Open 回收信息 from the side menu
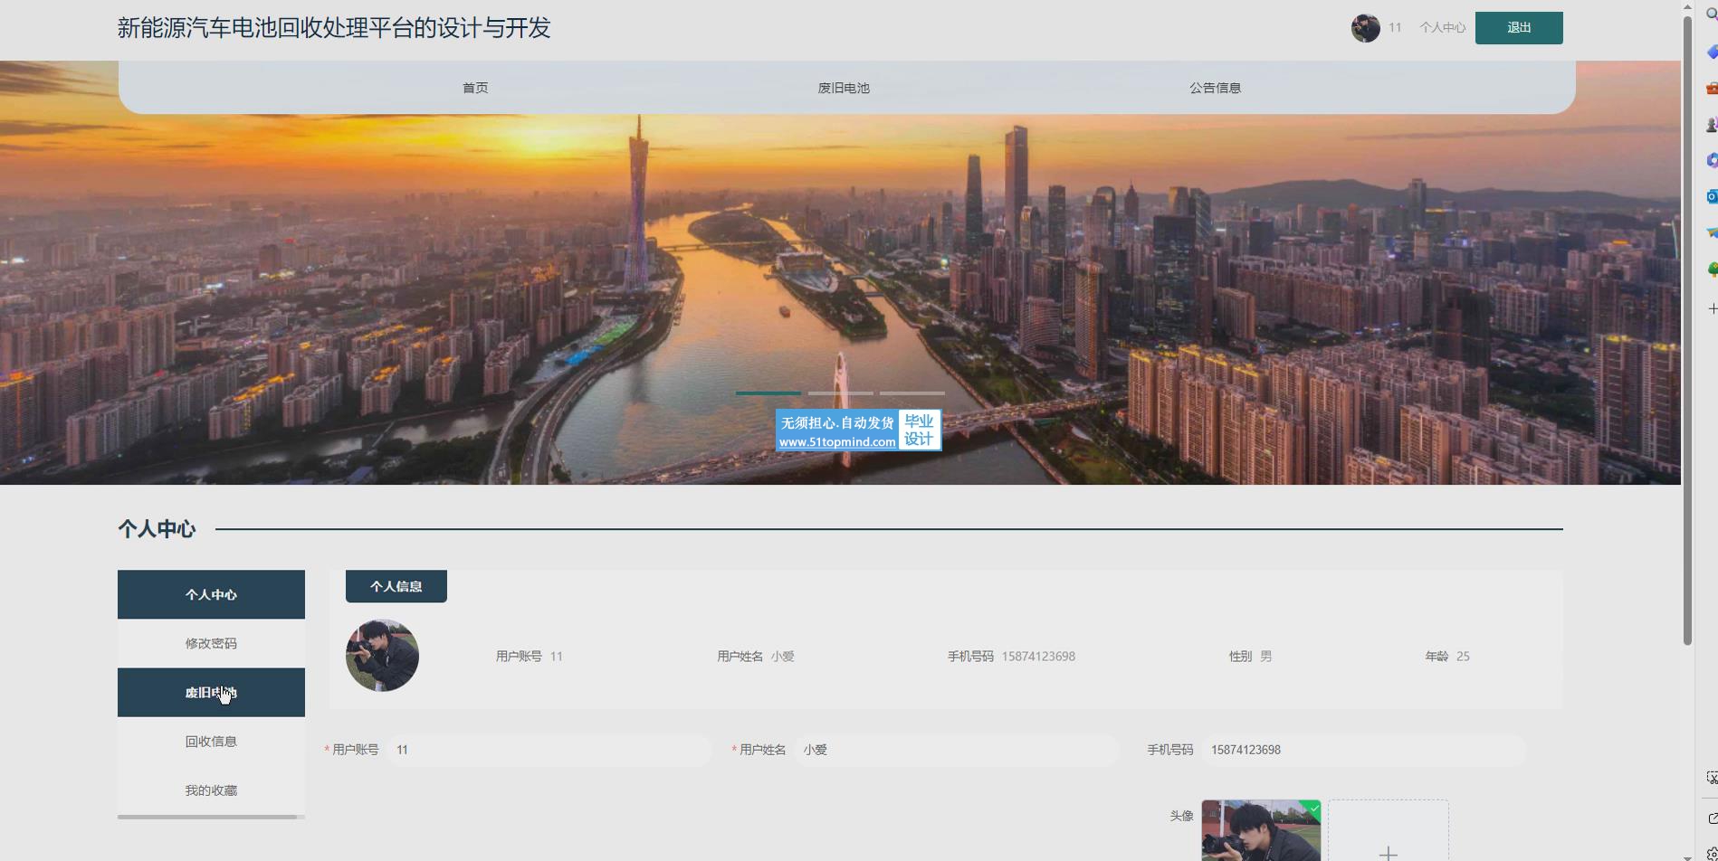The height and width of the screenshot is (861, 1718). point(211,742)
